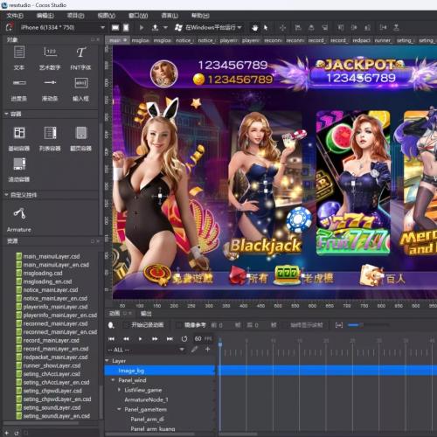437x437 pixels.
Task: Collapse the Panel_wind tree node
Action: coord(114,380)
